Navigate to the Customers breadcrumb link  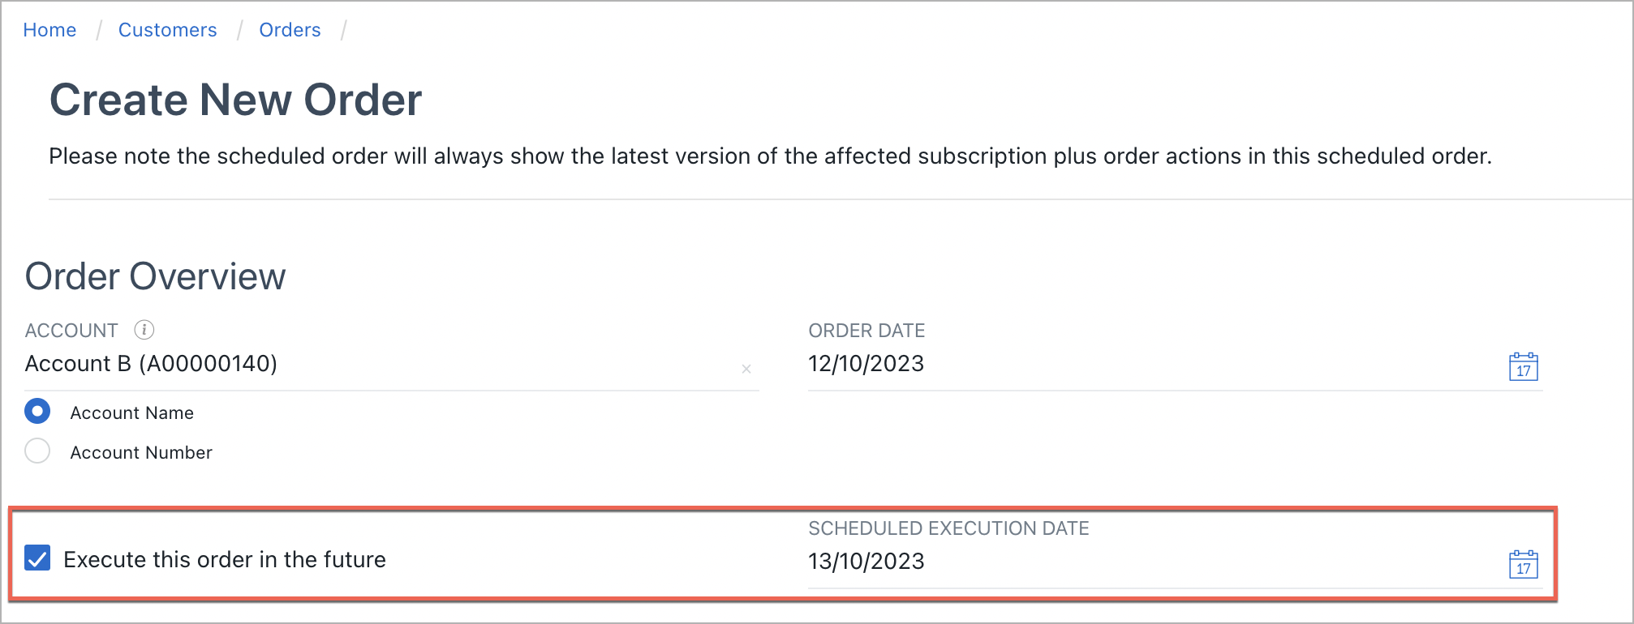(167, 30)
